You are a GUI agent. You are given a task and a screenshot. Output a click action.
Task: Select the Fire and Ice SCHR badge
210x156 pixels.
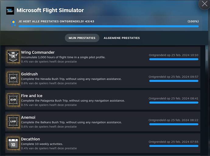pos(13,100)
